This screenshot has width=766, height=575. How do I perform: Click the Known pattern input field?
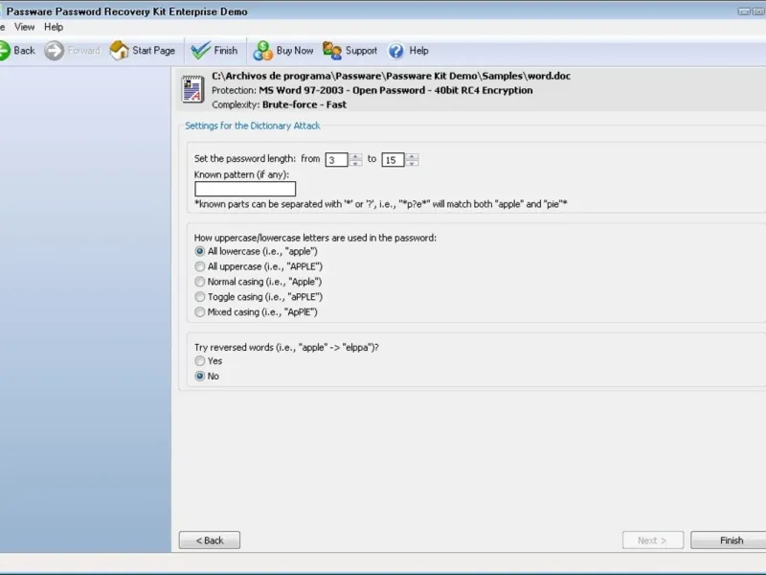tap(245, 189)
